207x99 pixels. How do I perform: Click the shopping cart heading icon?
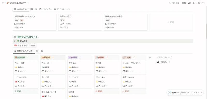[x=15, y=37]
